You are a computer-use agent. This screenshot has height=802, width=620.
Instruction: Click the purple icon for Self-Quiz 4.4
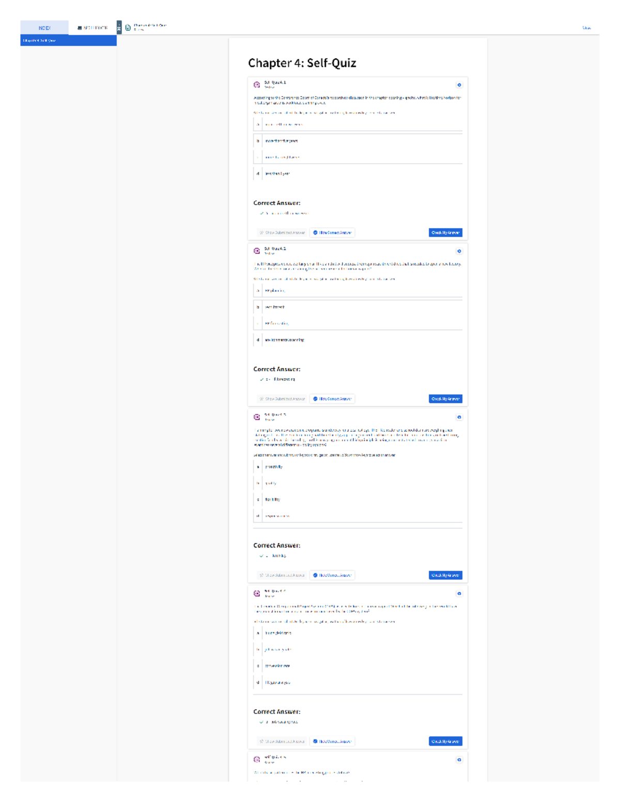[x=257, y=593]
